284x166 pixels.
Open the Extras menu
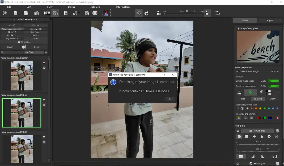(x=71, y=7)
